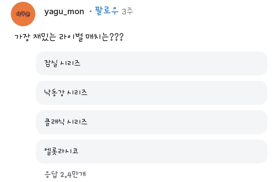Select the 잠실 시리즈 poll option
Screen dimensions: 278x182
point(151,63)
